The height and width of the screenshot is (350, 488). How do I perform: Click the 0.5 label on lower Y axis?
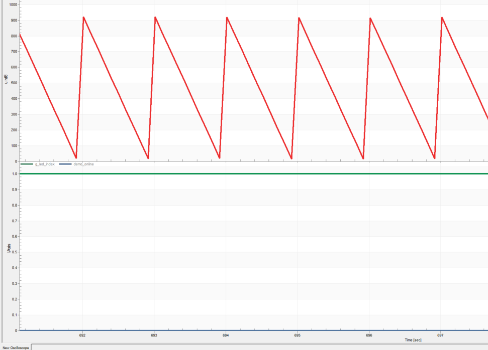point(15,252)
